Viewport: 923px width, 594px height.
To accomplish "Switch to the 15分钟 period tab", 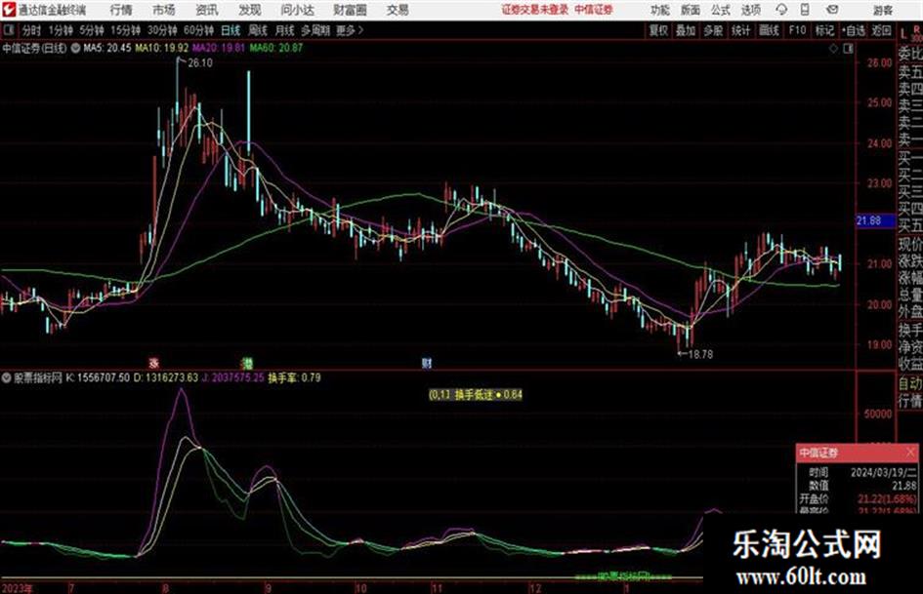I will pos(126,30).
